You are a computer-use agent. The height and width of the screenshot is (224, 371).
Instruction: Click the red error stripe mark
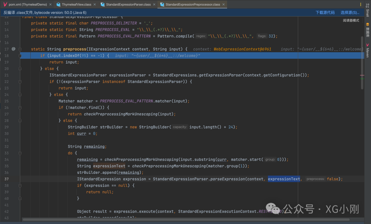(362, 75)
